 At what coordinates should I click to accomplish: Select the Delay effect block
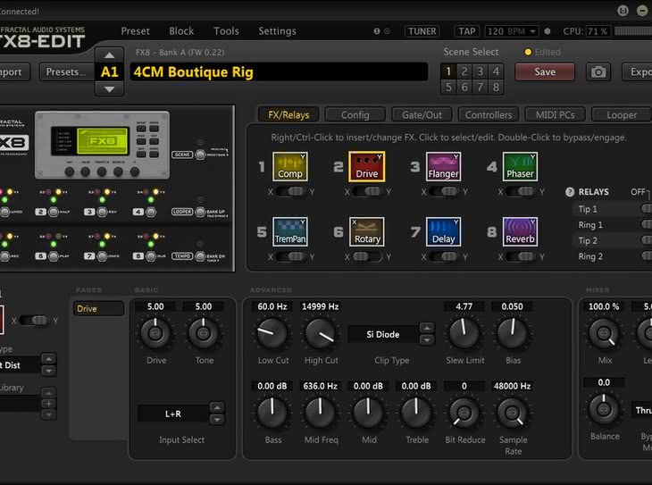pyautogui.click(x=443, y=231)
